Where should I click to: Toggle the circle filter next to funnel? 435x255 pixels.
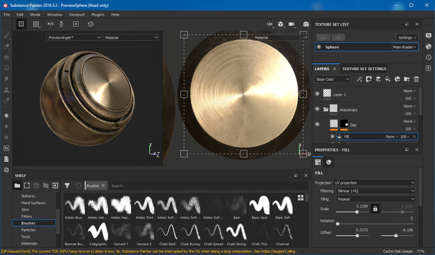click(x=78, y=186)
